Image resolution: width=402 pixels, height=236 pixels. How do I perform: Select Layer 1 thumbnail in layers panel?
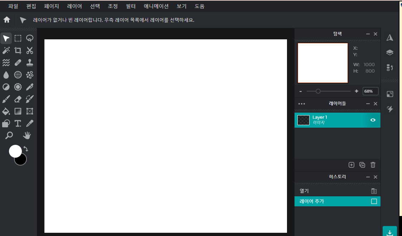(303, 120)
